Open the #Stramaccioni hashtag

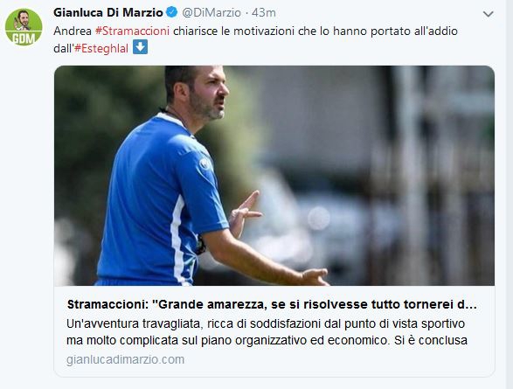point(132,31)
